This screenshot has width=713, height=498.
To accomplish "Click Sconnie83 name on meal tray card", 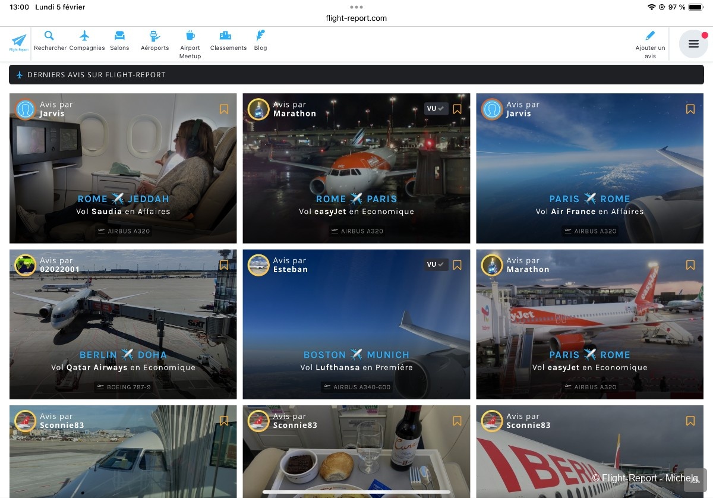I will (x=295, y=425).
